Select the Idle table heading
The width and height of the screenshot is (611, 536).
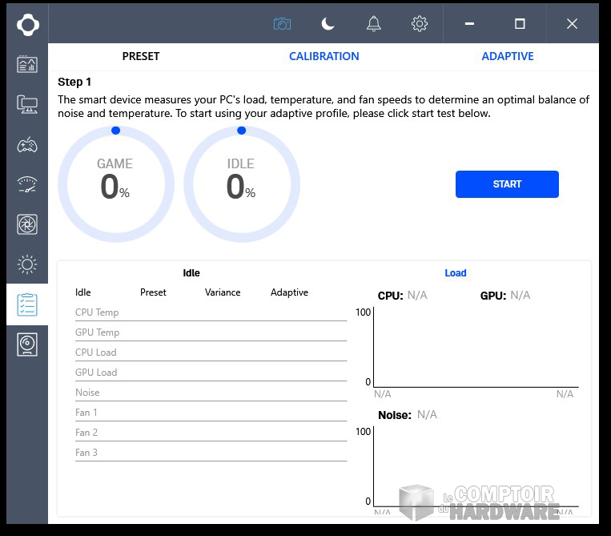[x=191, y=273]
